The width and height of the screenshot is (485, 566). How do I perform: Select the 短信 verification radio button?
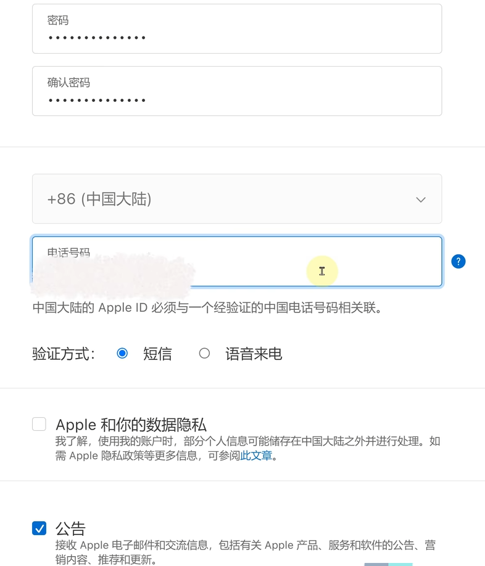122,353
